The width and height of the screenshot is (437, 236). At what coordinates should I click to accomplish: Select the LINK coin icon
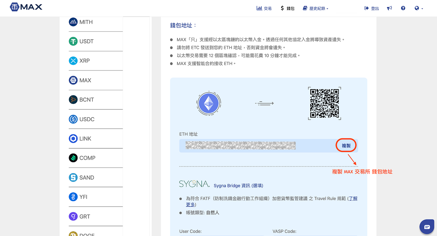tap(73, 138)
